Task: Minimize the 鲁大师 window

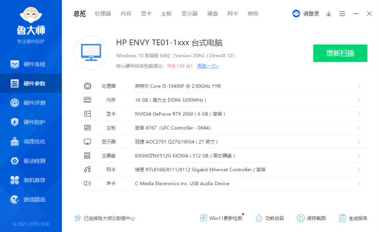Action: [356, 14]
